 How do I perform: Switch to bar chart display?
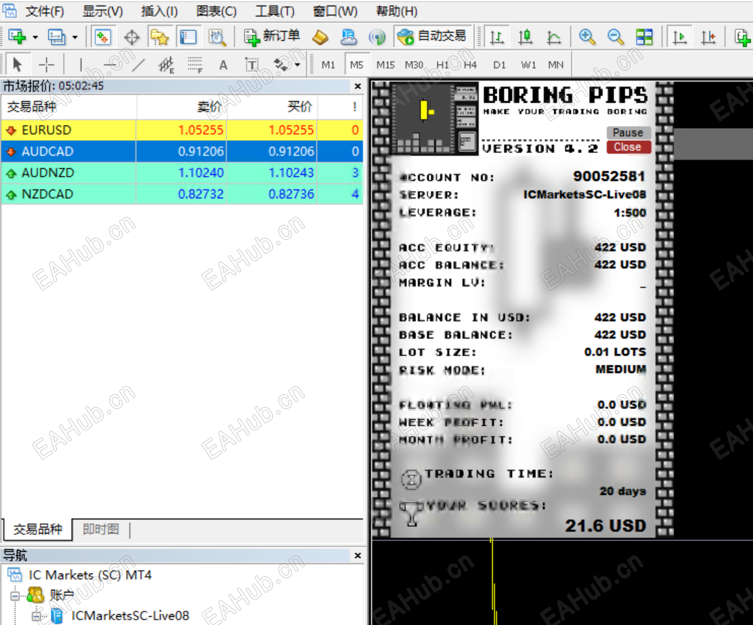point(497,37)
